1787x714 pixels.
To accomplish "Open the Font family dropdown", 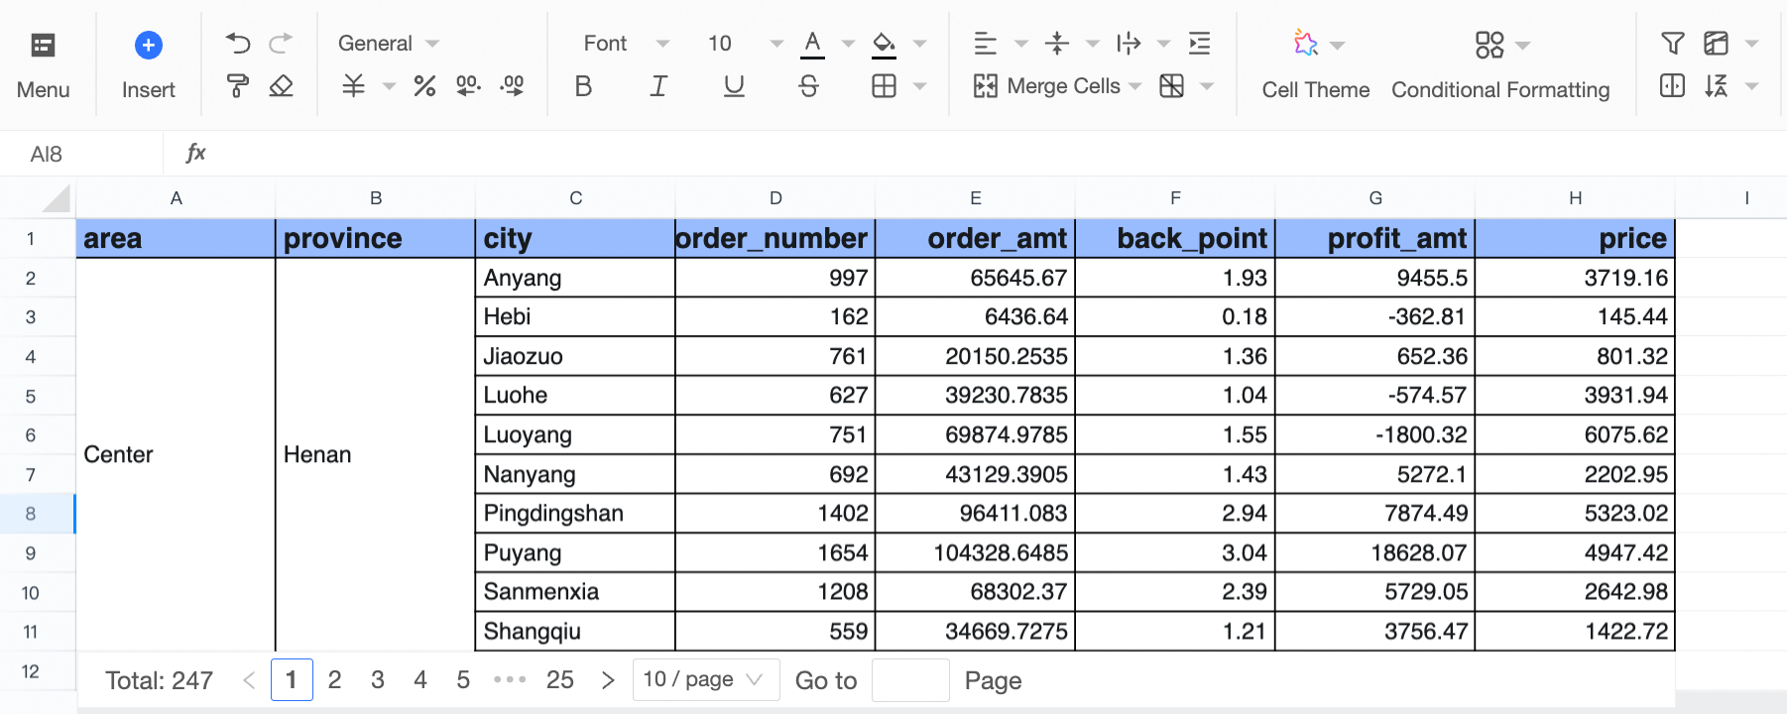I will click(626, 44).
